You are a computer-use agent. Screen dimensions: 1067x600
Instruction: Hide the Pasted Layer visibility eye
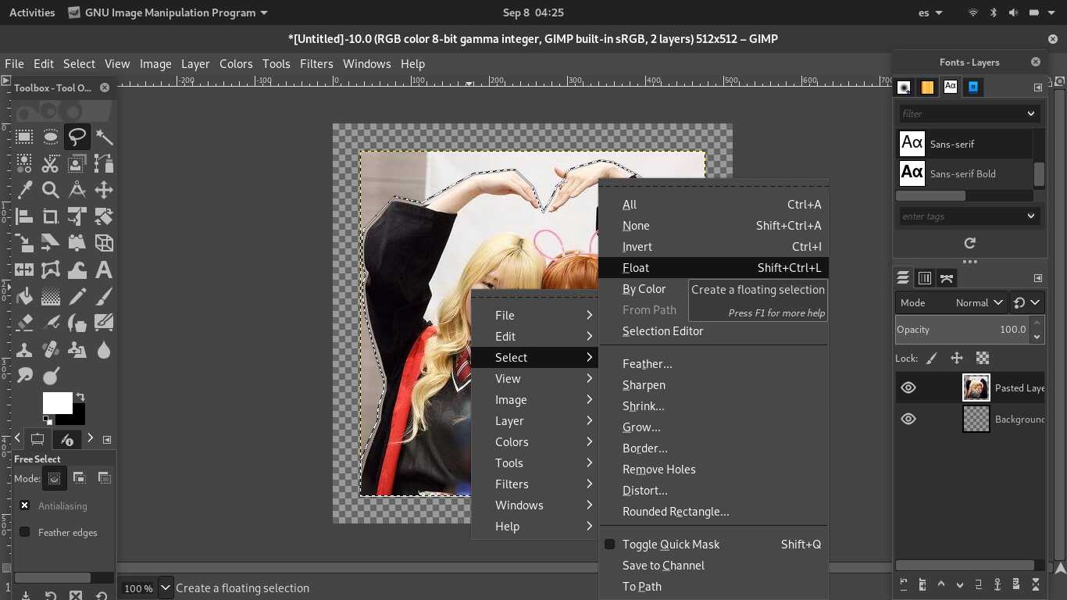tap(908, 387)
